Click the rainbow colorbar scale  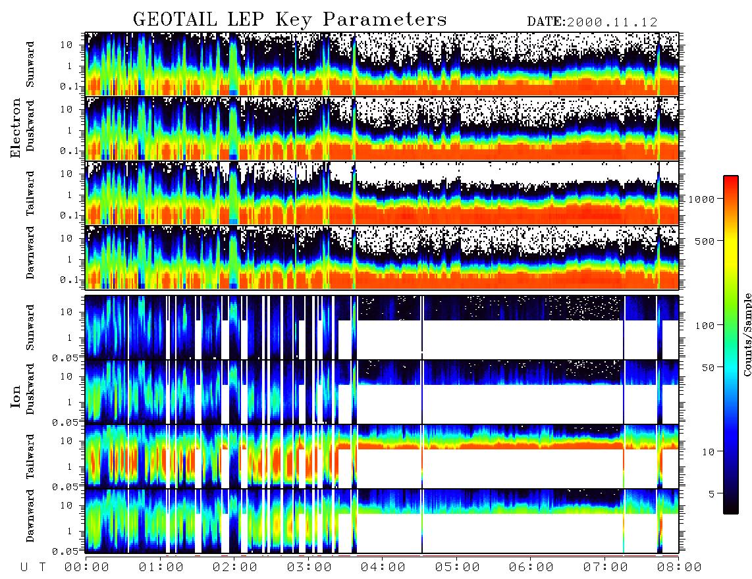pyautogui.click(x=730, y=345)
